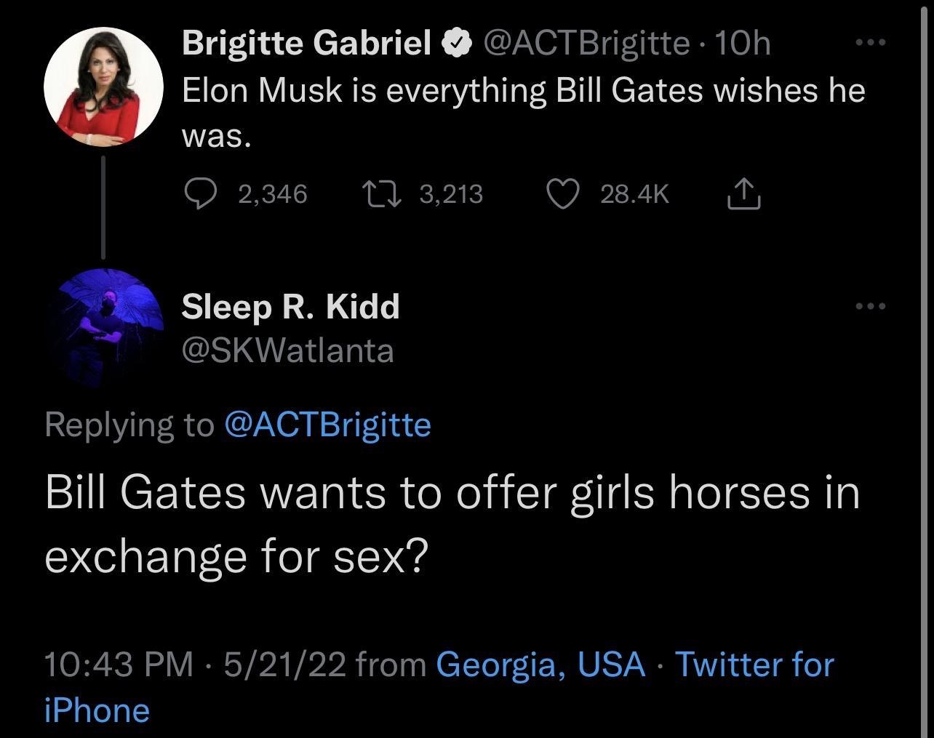This screenshot has height=738, width=934.
Task: Open the 10h timestamp on Brigitte's tweet
Action: click(x=743, y=42)
